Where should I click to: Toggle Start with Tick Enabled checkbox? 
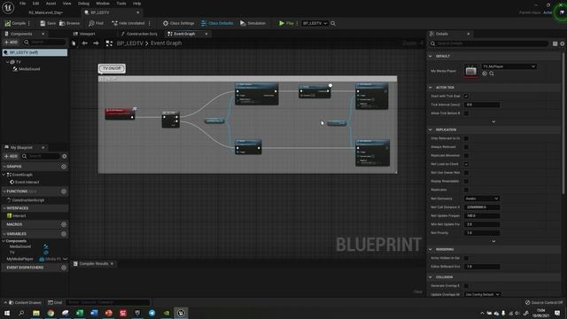466,97
